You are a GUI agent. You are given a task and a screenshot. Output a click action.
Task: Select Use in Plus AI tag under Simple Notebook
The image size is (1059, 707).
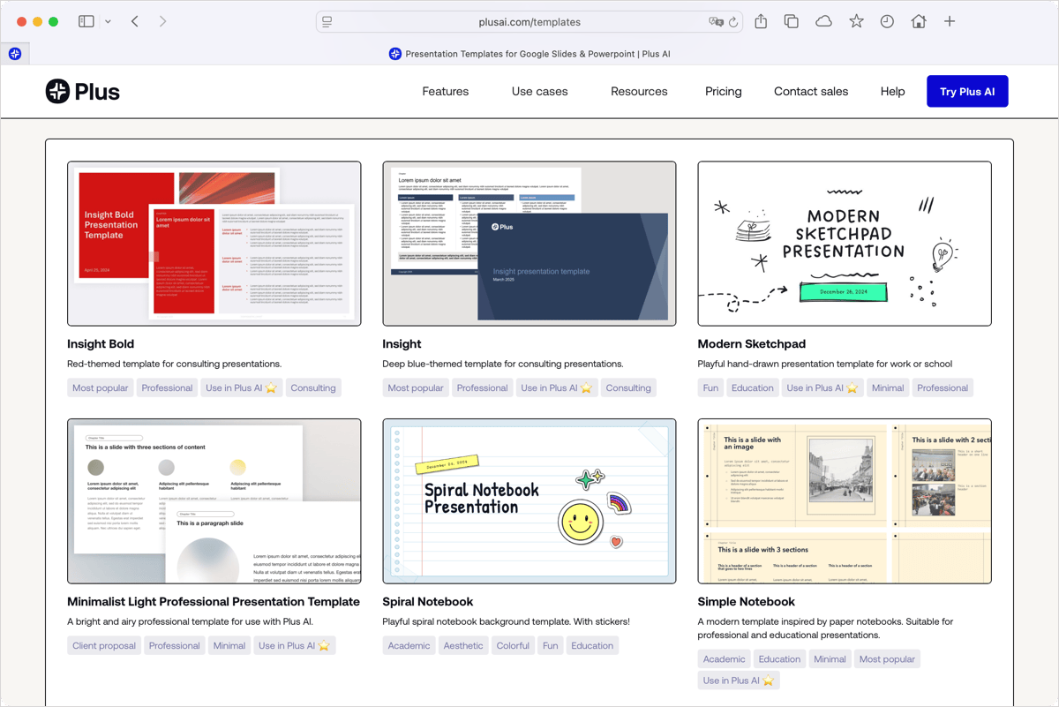click(739, 681)
